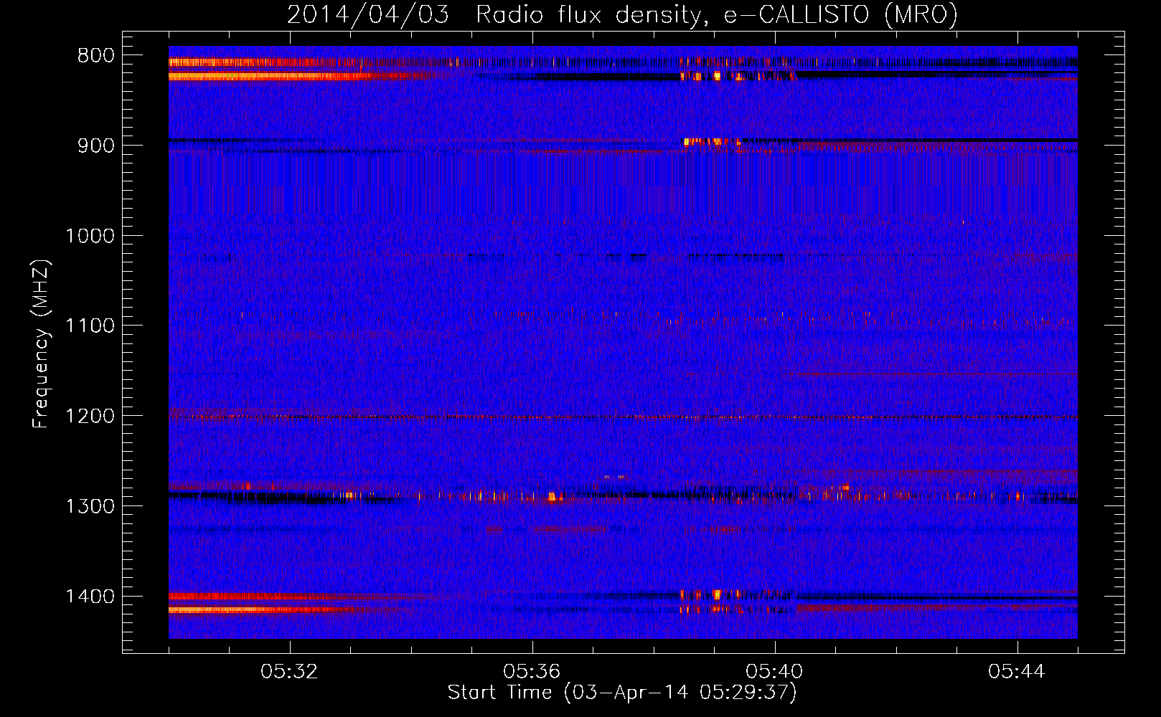
Task: Click the 1100 frequency tick label
Action: coord(90,326)
